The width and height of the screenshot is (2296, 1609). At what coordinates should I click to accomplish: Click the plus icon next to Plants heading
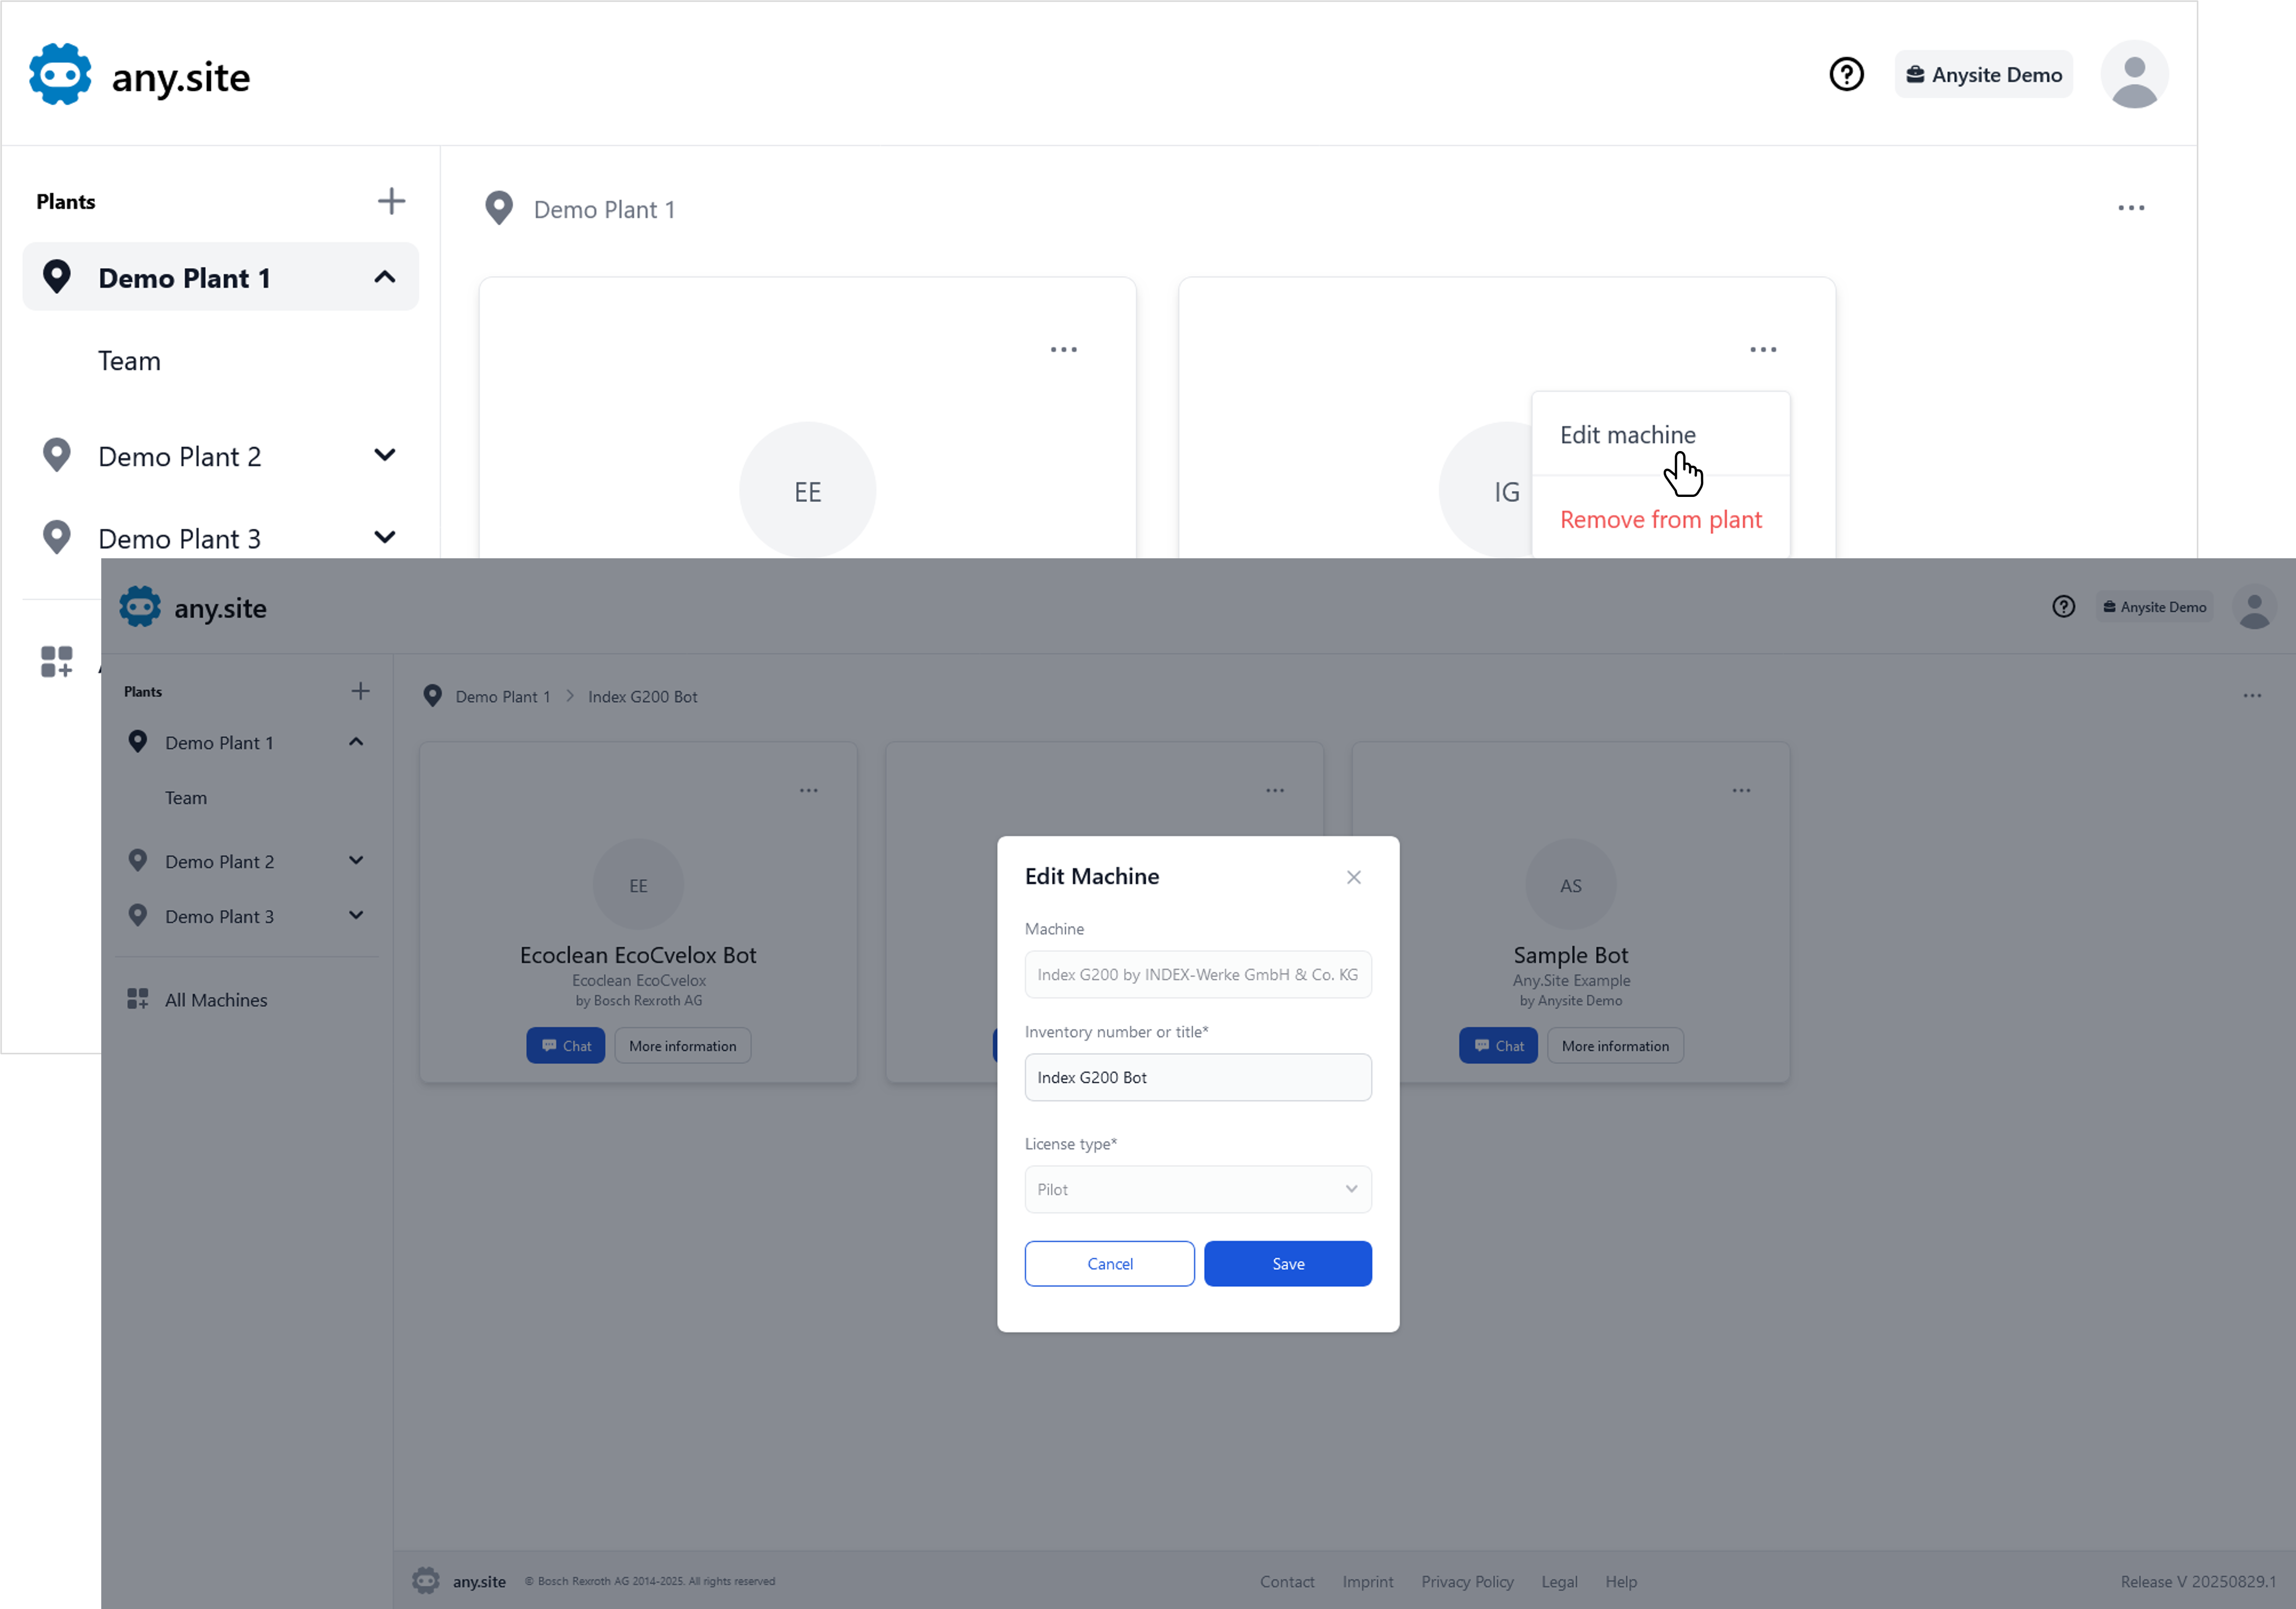pyautogui.click(x=391, y=201)
